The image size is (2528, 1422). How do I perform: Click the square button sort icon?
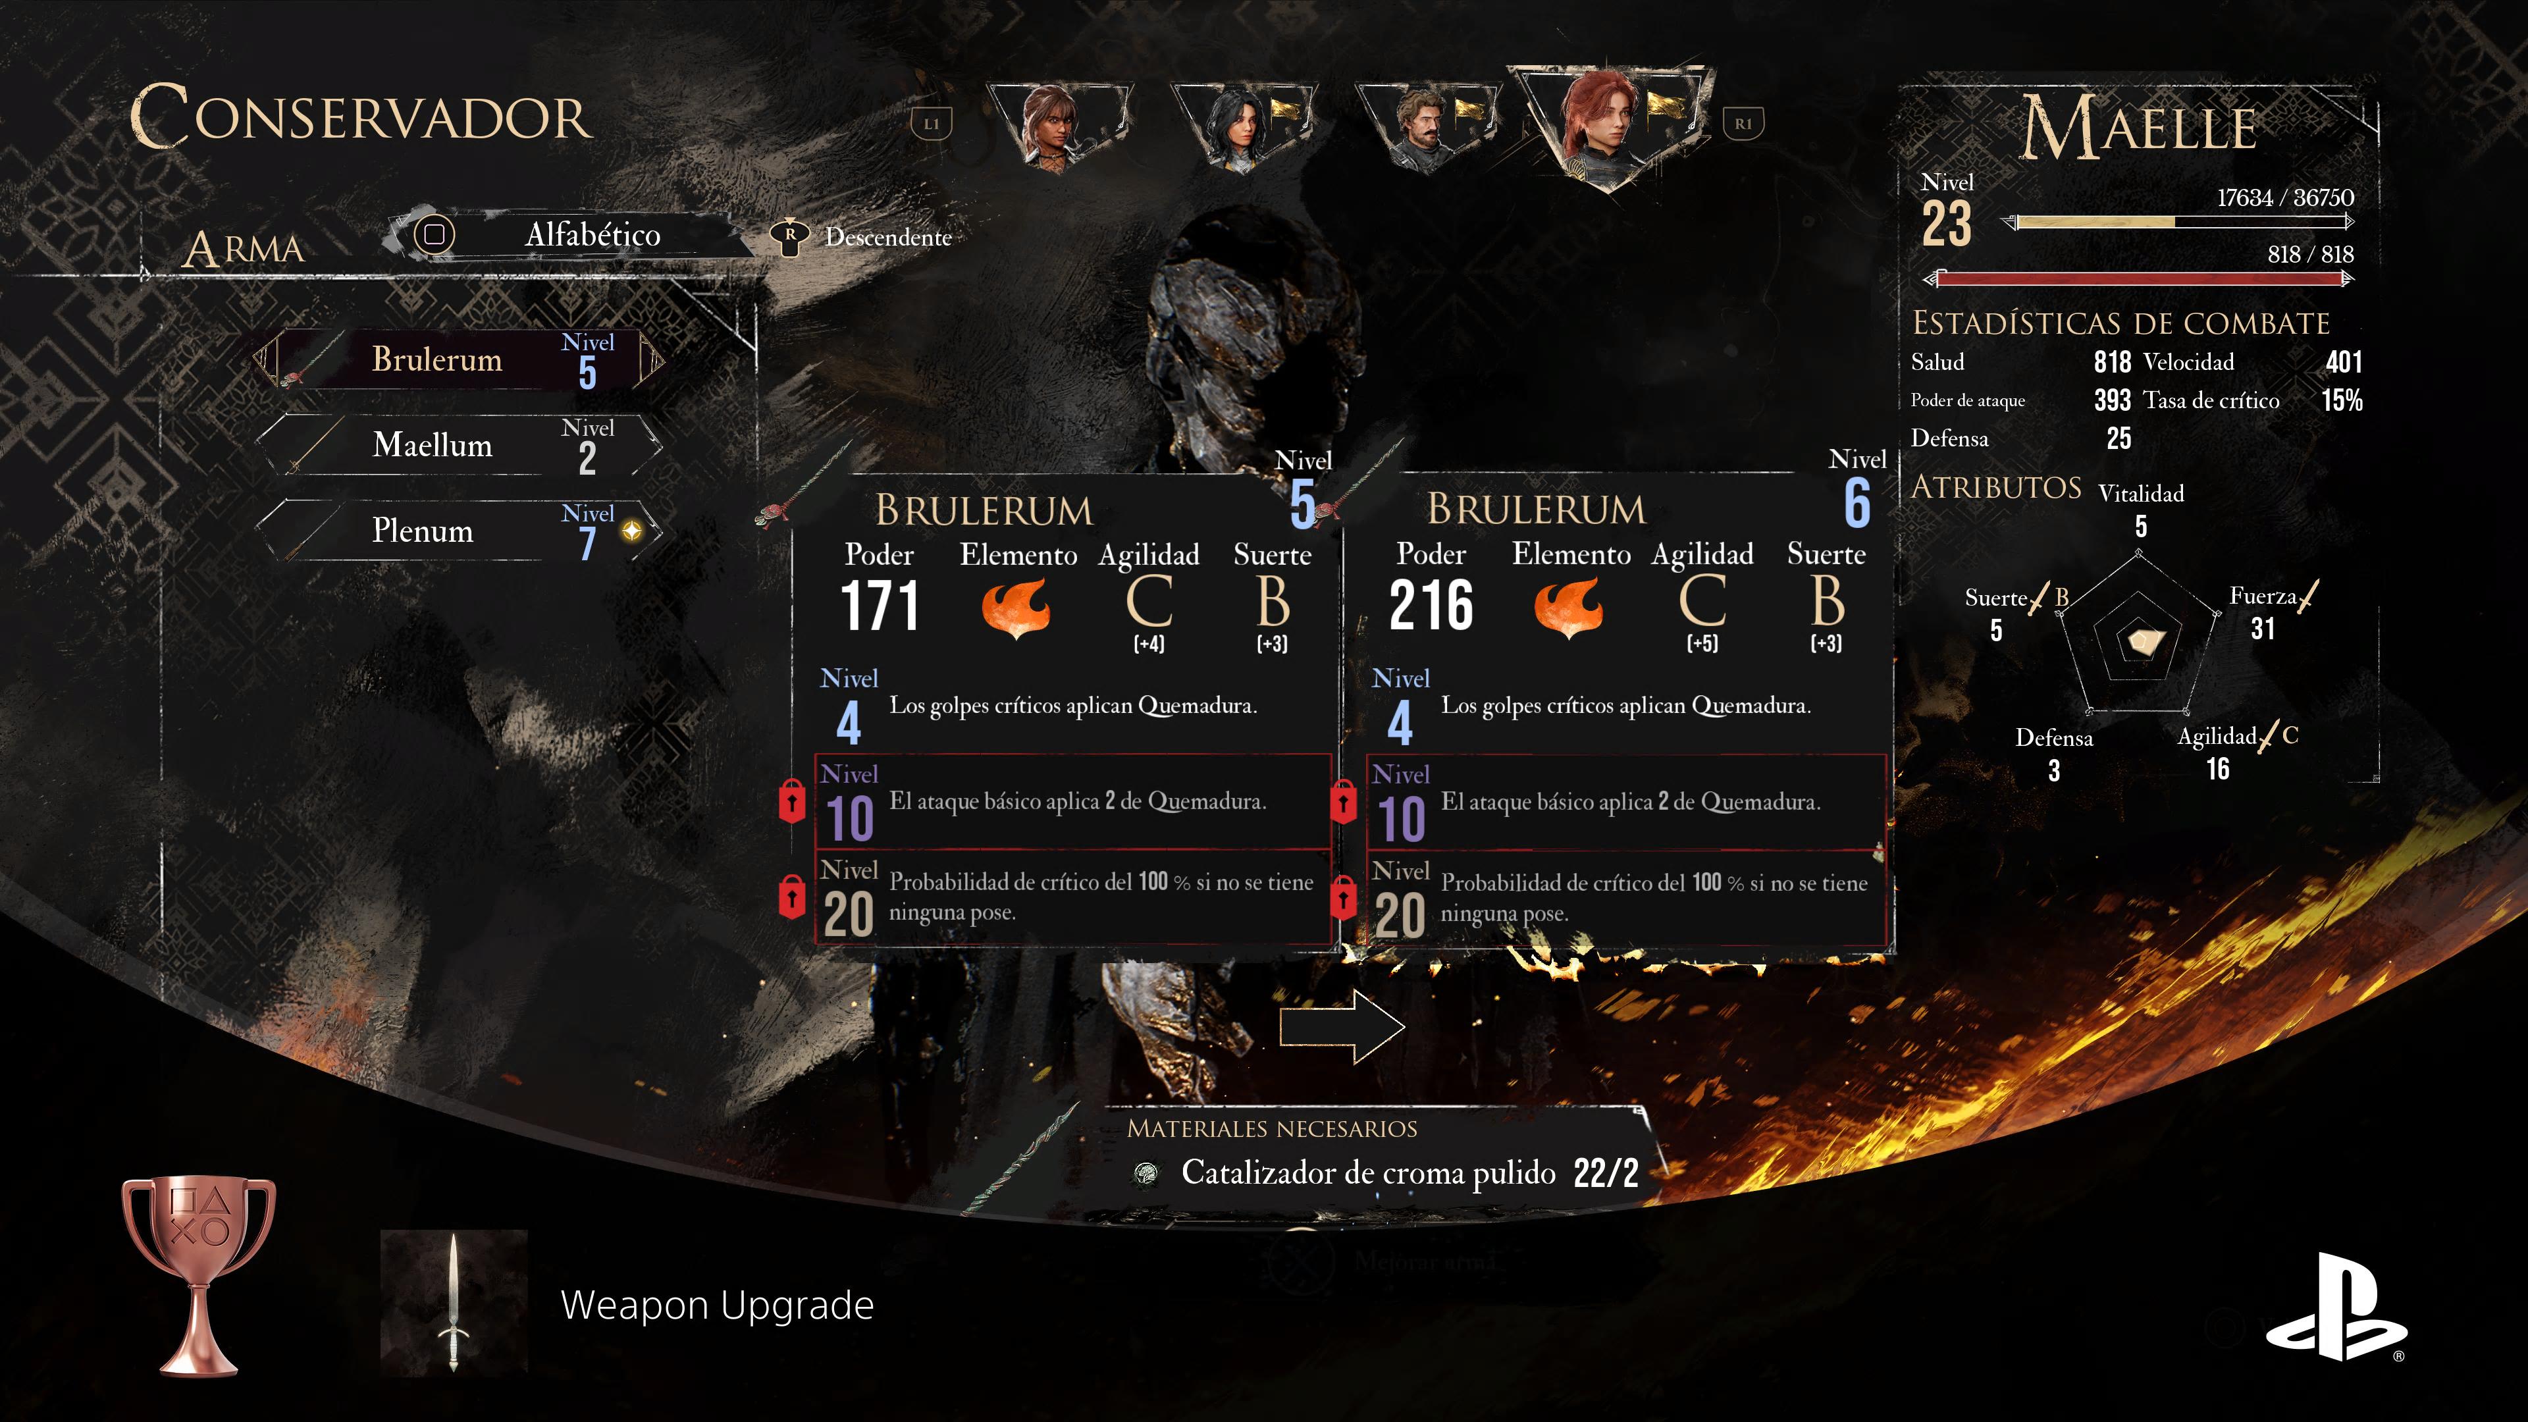point(434,234)
